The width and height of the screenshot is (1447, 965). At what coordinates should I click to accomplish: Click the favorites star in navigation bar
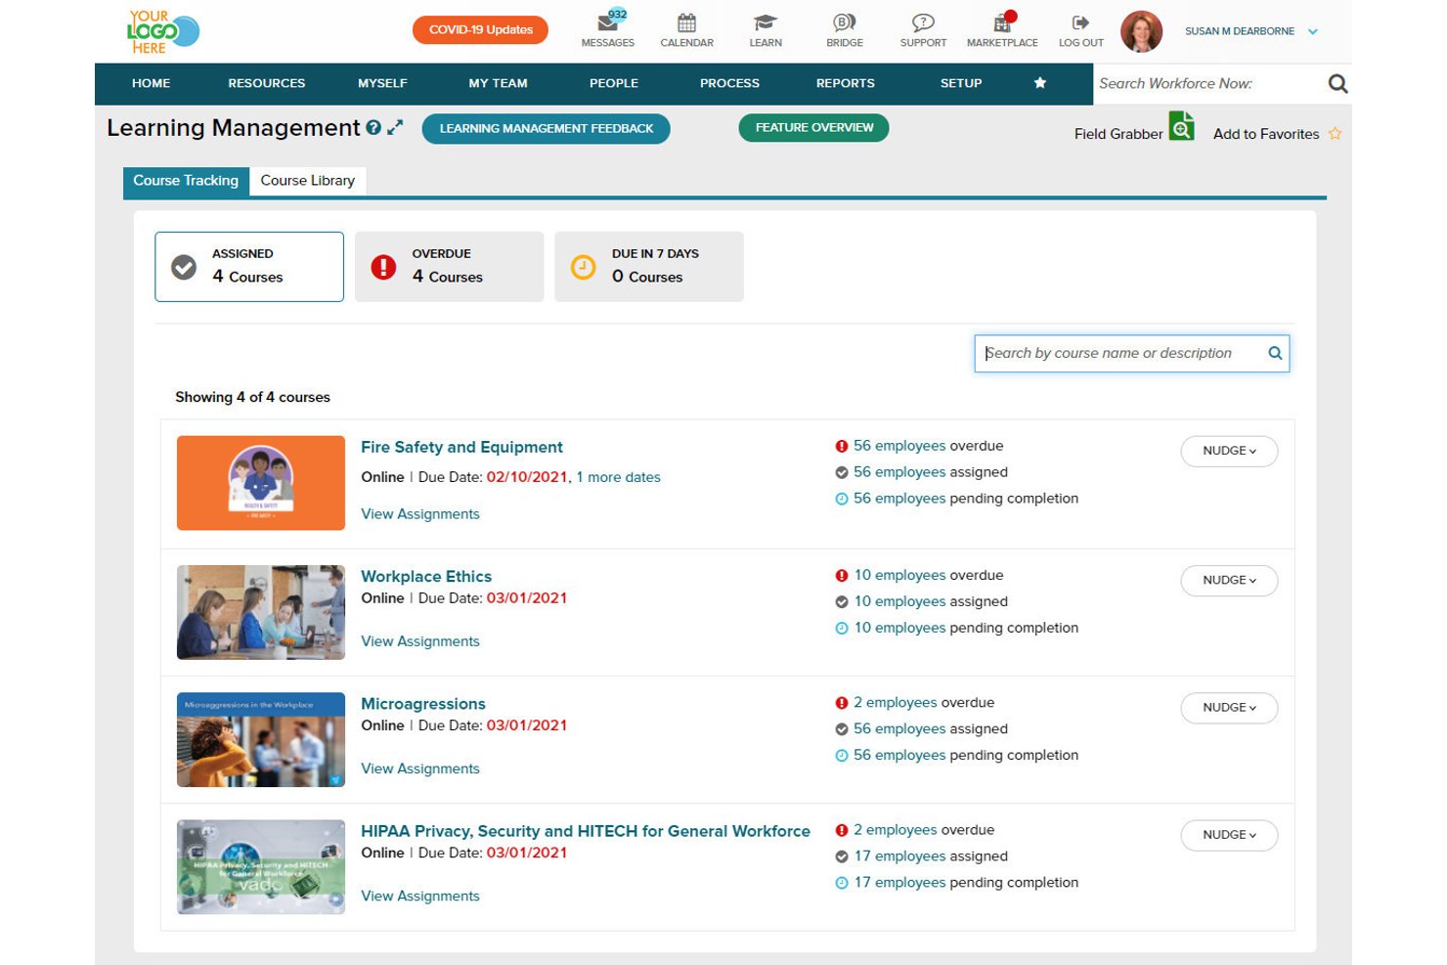1040,83
